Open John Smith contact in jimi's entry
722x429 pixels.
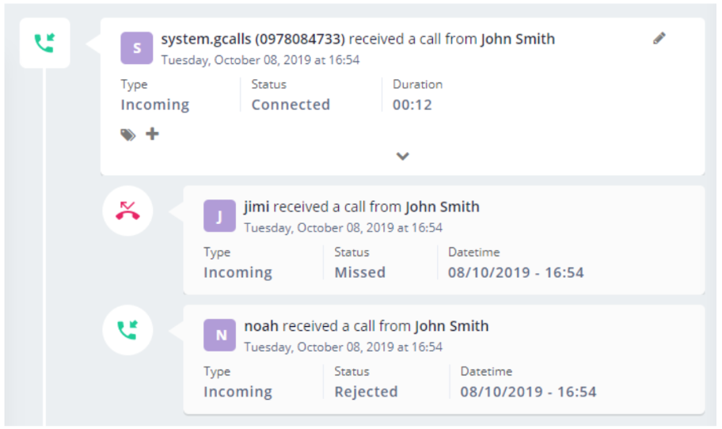tap(442, 207)
